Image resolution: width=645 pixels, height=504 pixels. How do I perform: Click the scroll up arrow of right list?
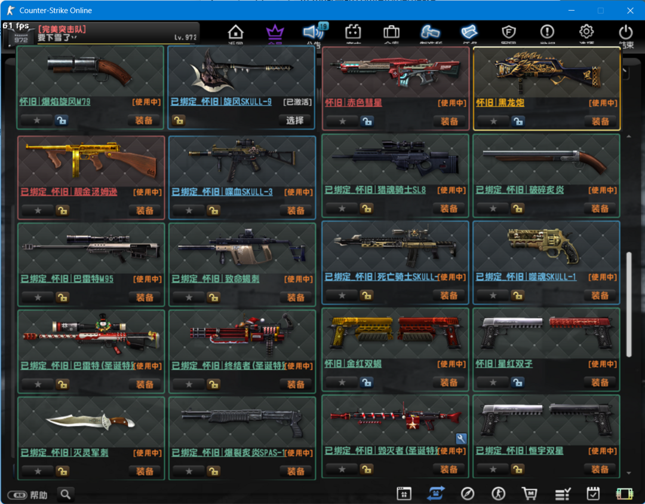628,136
